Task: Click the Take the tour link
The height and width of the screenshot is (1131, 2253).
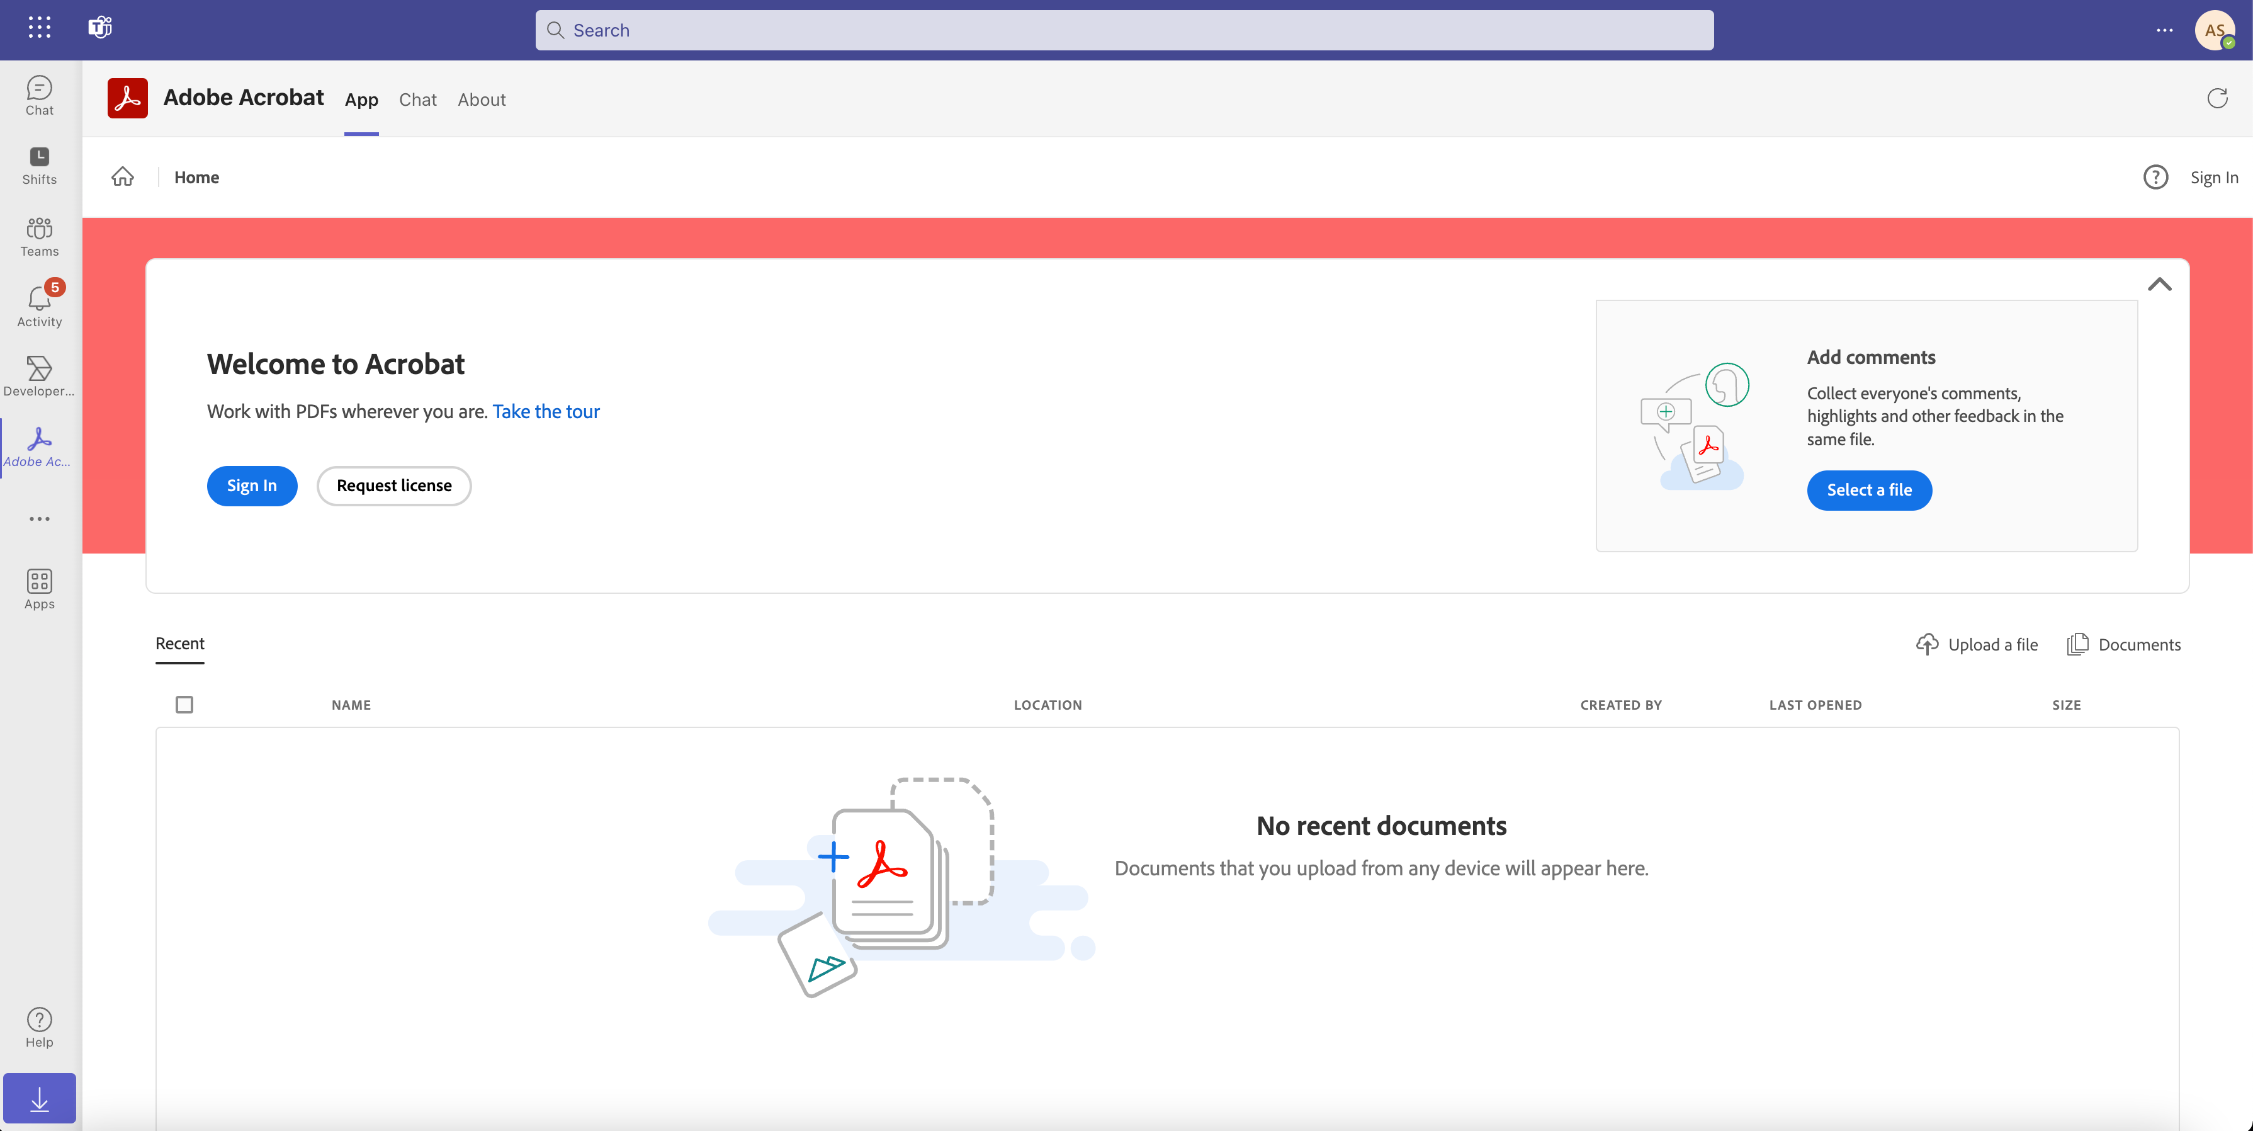Action: pos(546,411)
